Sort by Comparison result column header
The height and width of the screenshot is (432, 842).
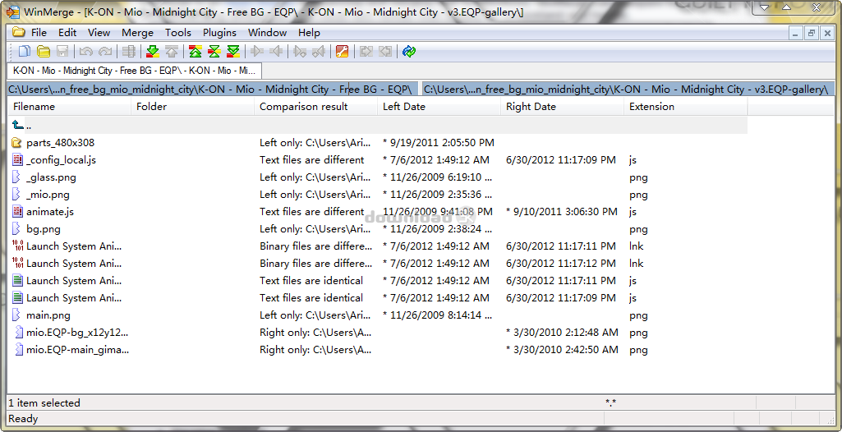pos(303,107)
